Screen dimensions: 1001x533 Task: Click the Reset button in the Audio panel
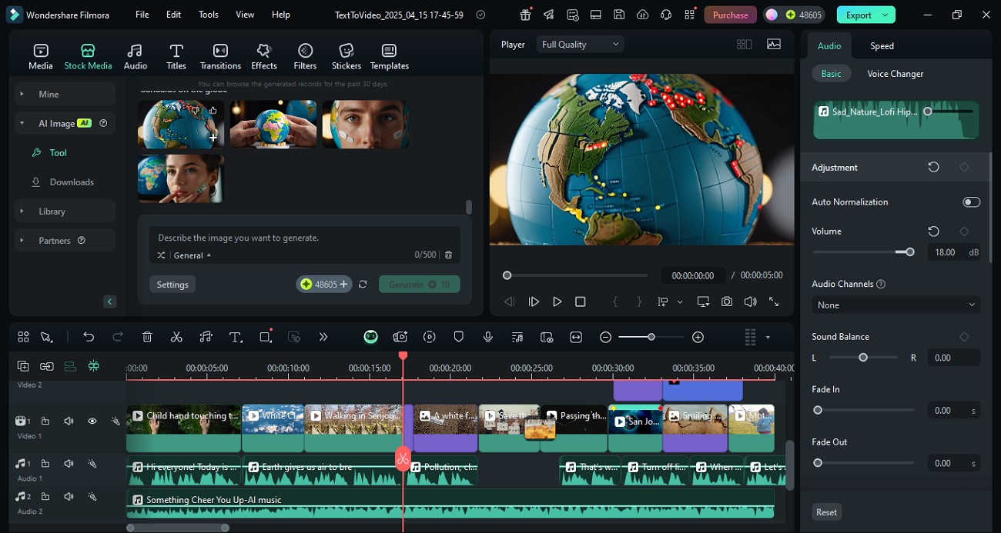click(x=826, y=512)
